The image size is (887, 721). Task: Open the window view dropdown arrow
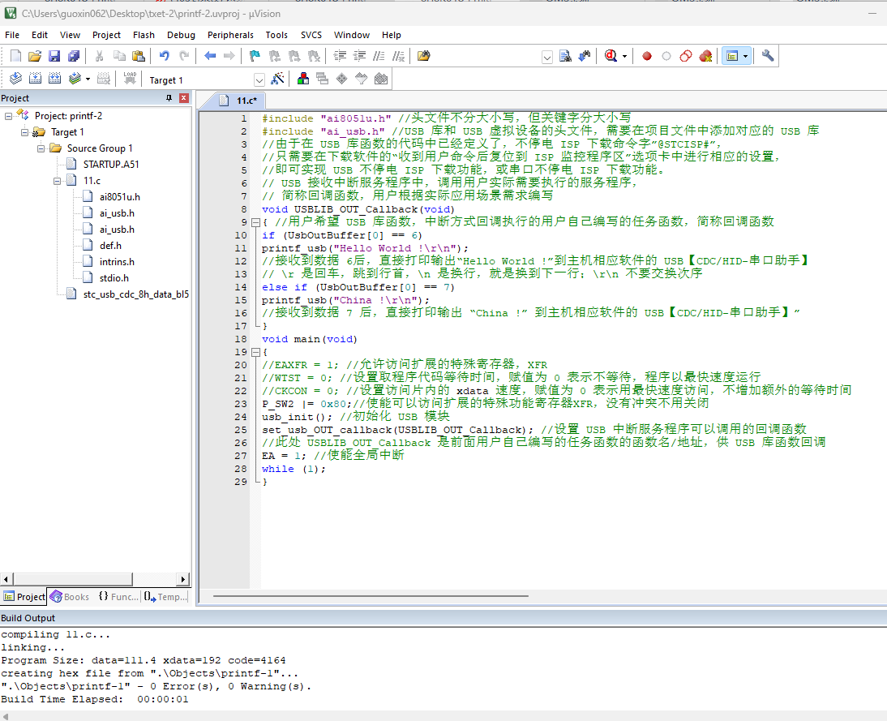746,56
